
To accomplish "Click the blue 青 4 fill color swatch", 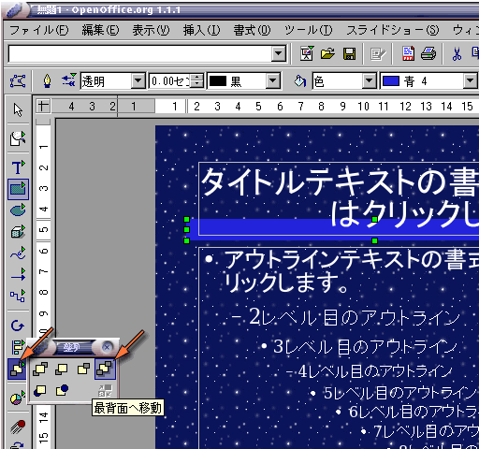I will [x=391, y=81].
